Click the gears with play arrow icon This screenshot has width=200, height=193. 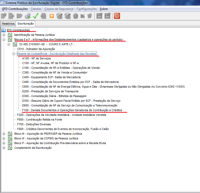click(x=27, y=16)
